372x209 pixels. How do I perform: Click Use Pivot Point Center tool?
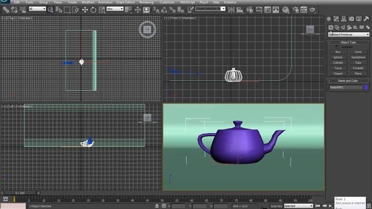pyautogui.click(x=128, y=10)
